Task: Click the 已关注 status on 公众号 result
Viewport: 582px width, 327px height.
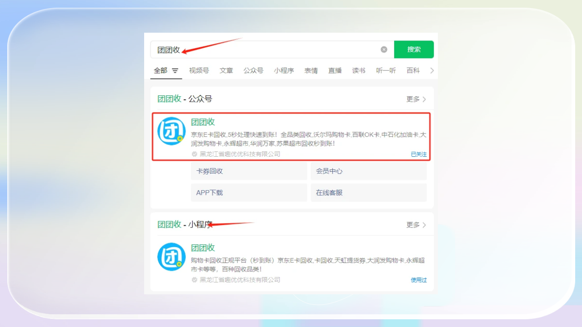Action: (419, 154)
